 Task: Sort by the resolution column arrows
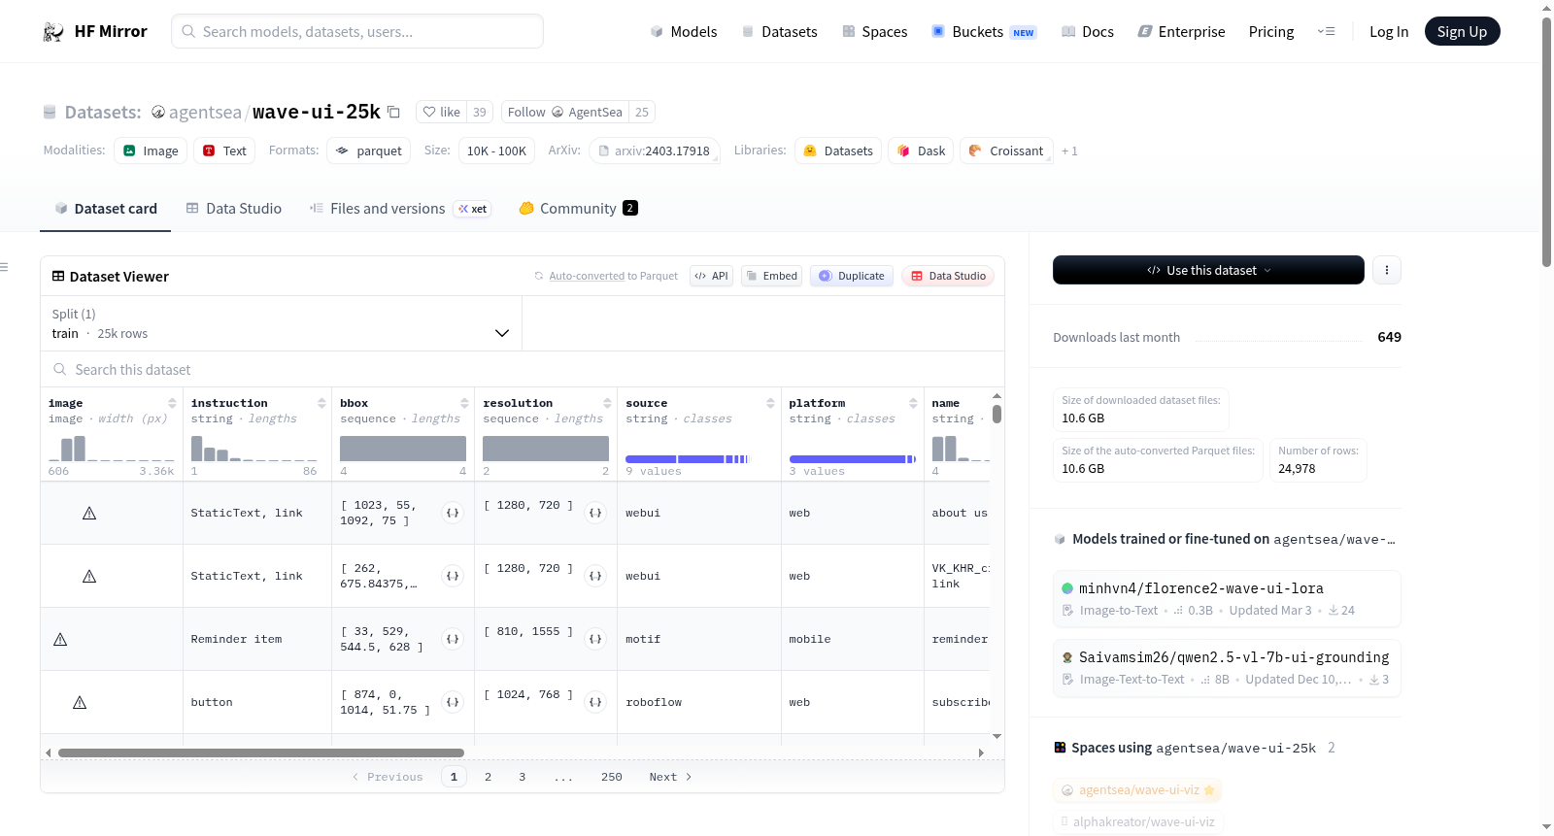click(607, 403)
